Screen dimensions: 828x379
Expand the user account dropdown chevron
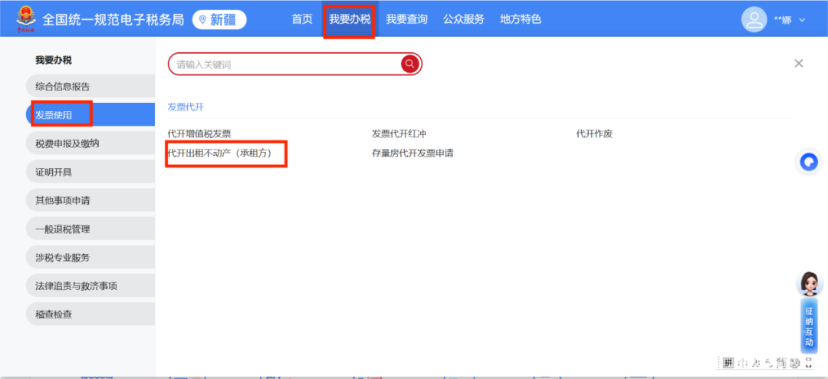[802, 20]
